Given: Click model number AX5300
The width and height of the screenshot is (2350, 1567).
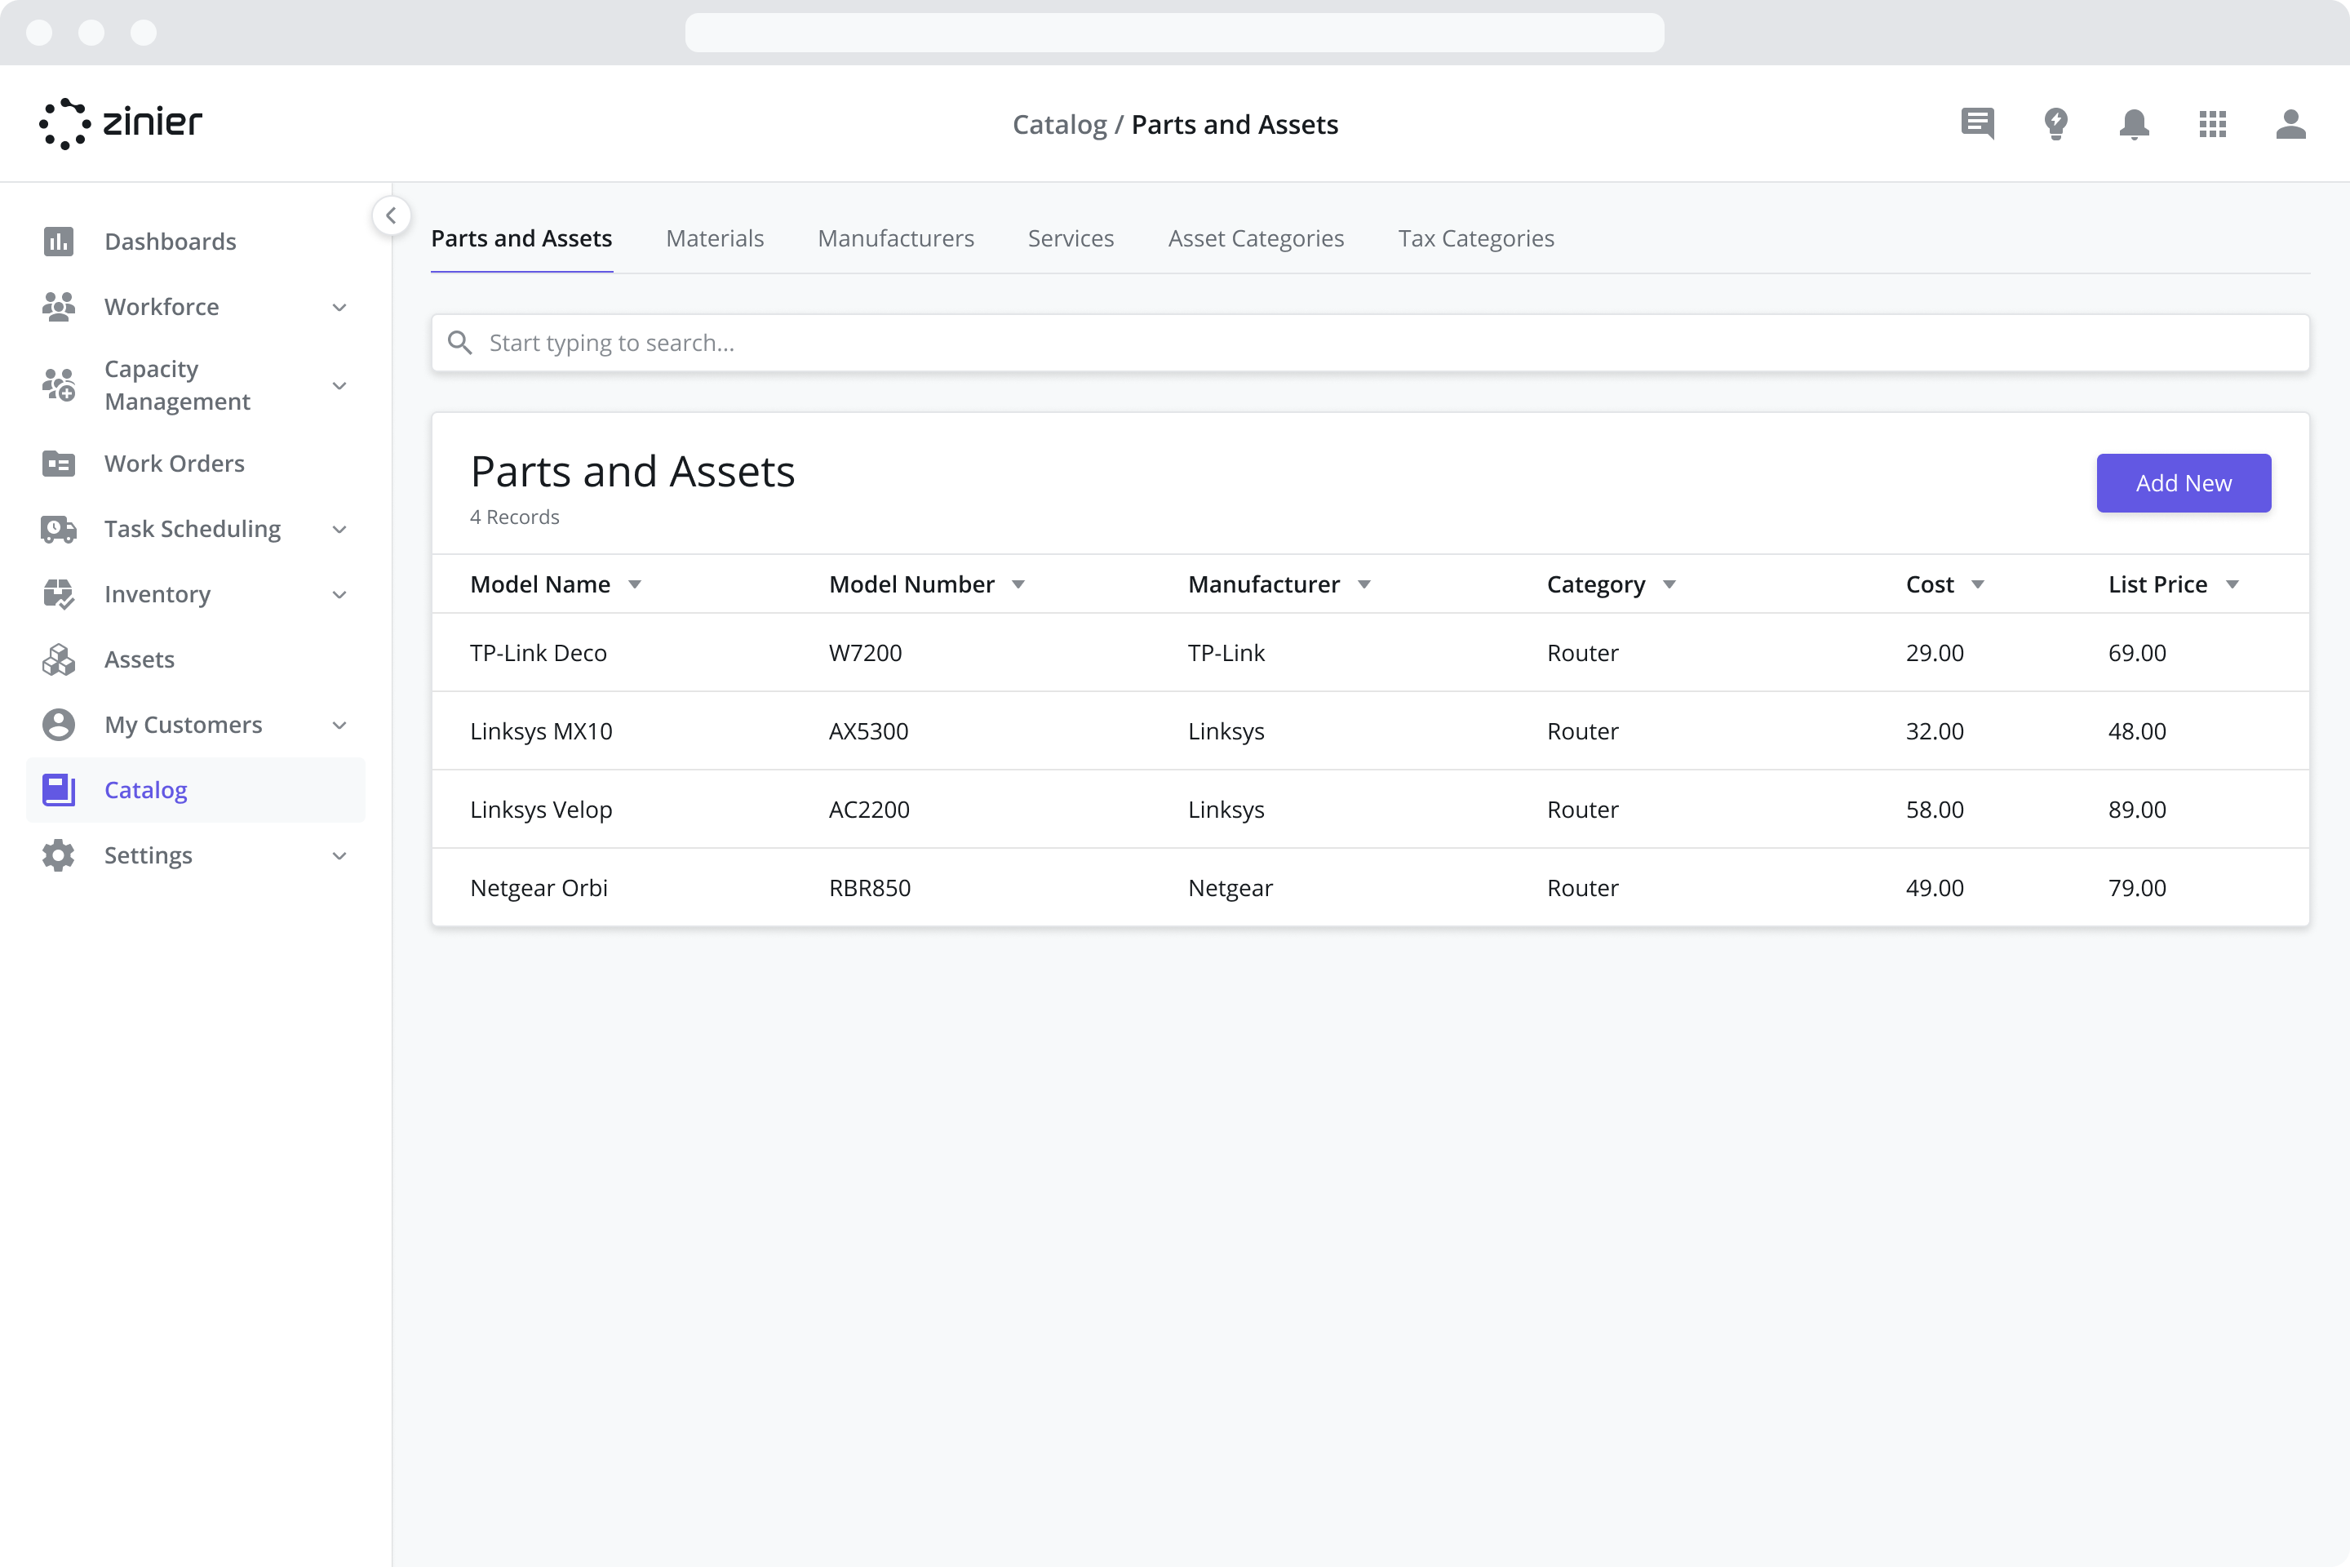Looking at the screenshot, I should [x=869, y=730].
